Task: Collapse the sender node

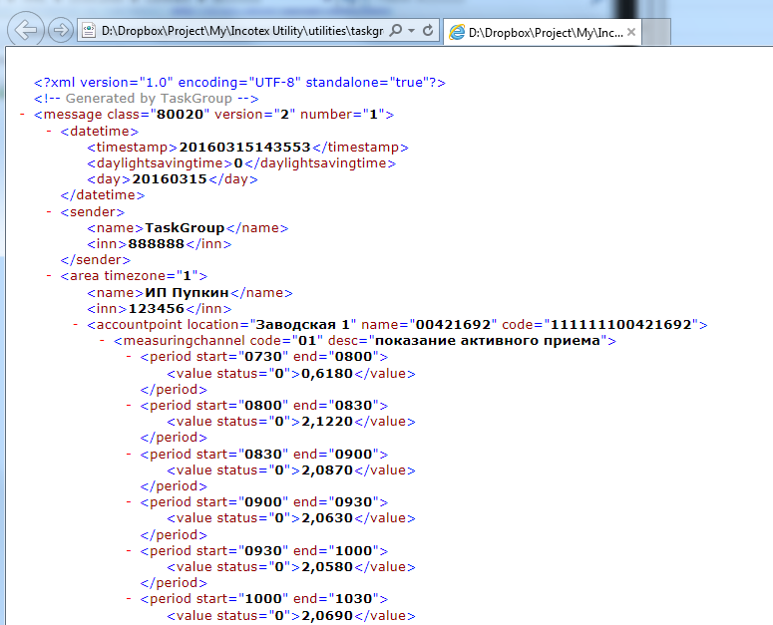Action: coord(49,211)
